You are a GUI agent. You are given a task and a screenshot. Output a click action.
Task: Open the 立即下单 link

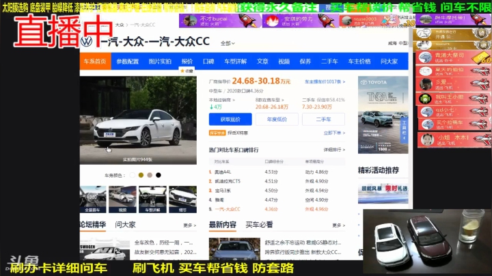pyautogui.click(x=334, y=133)
